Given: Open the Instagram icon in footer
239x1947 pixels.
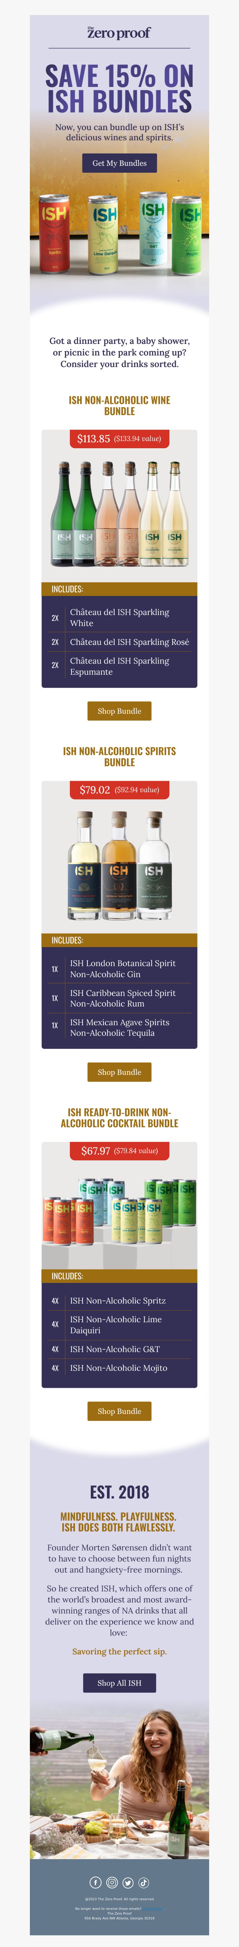Looking at the screenshot, I should coord(112,1883).
